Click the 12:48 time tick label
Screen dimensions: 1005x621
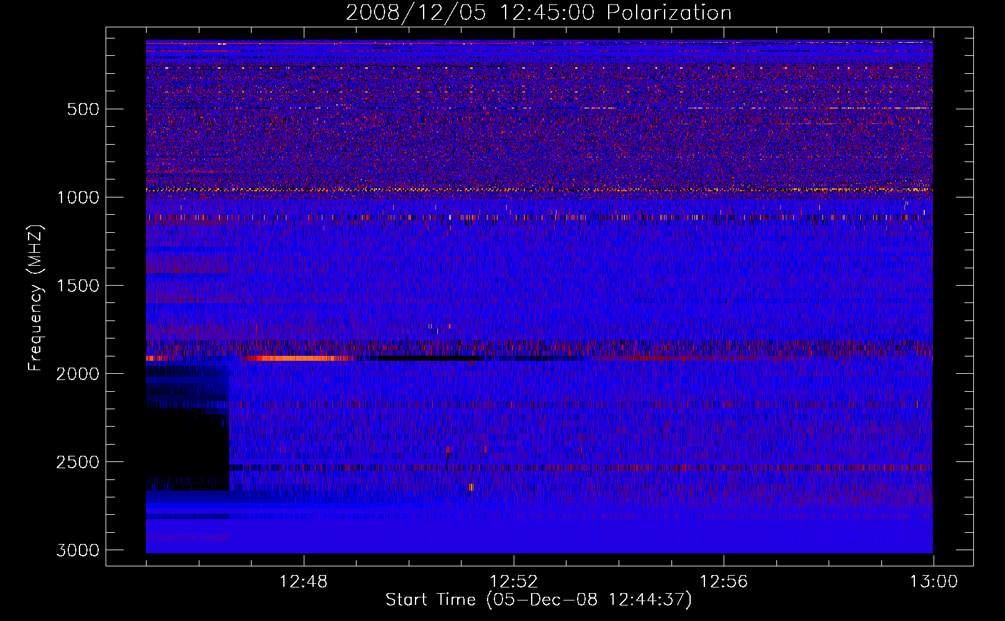tap(304, 582)
